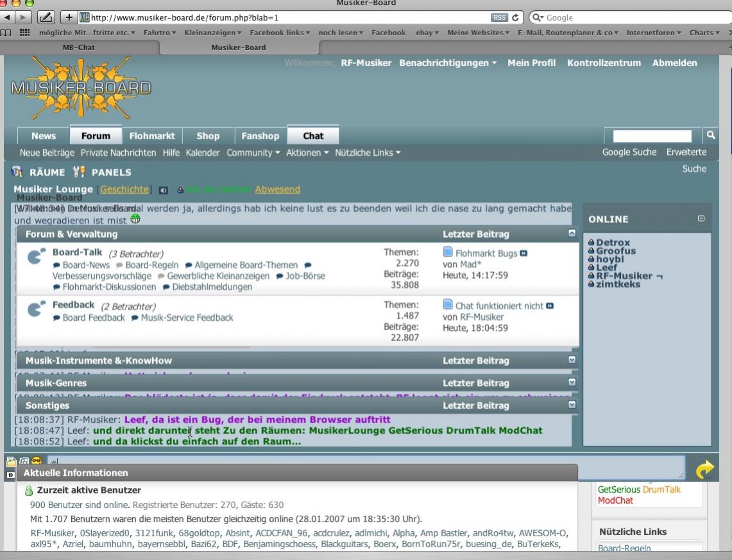Reload page using address bar refresh icon
Image resolution: width=732 pixels, height=560 pixels.
pos(515,17)
